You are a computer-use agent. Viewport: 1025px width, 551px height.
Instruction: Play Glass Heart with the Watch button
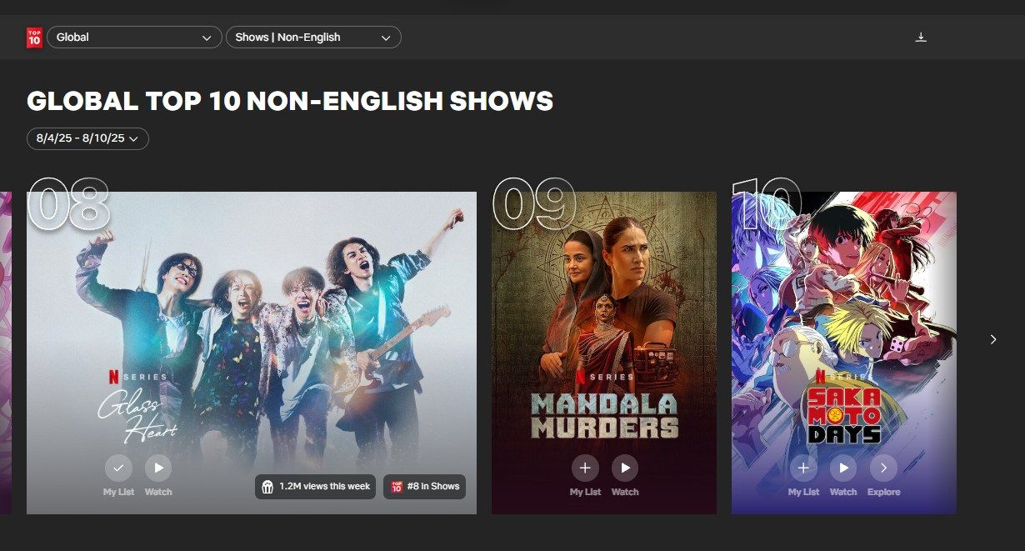point(158,468)
